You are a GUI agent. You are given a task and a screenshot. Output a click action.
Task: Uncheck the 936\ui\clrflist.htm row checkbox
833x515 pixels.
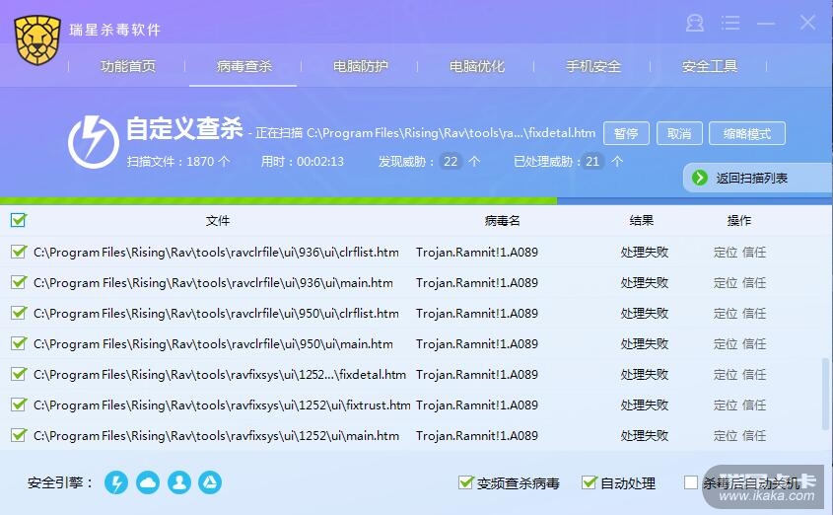click(x=19, y=252)
